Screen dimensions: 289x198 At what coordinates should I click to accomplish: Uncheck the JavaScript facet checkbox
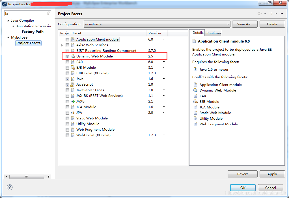68,84
